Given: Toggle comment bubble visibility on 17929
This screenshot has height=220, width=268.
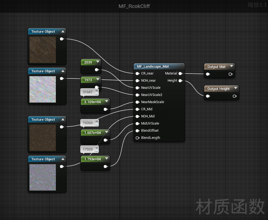Looking at the screenshot, I should (x=97, y=151).
